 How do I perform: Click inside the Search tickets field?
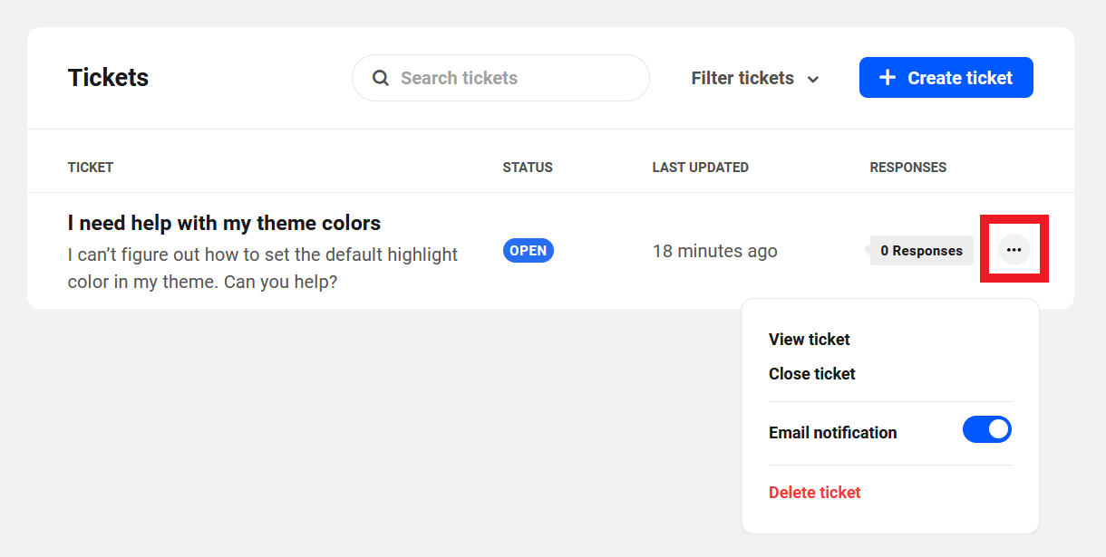(499, 78)
